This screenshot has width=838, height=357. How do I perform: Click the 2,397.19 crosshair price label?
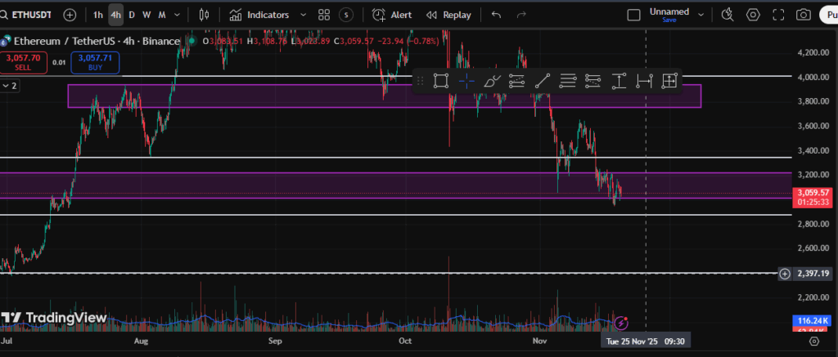point(813,274)
